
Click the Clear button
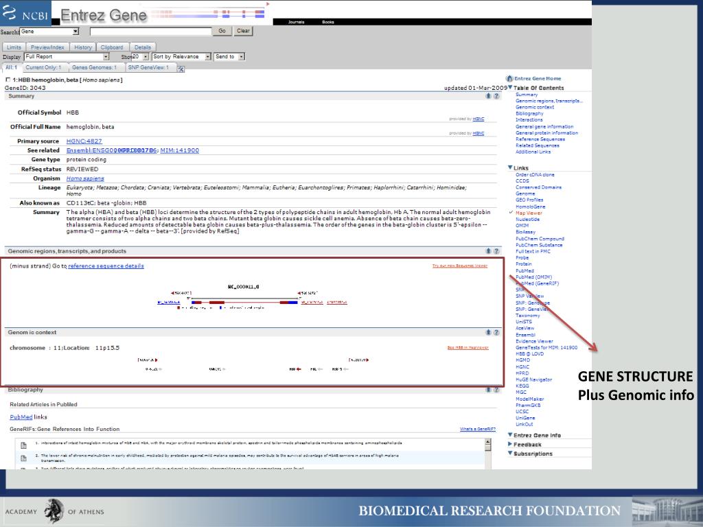pyautogui.click(x=244, y=31)
